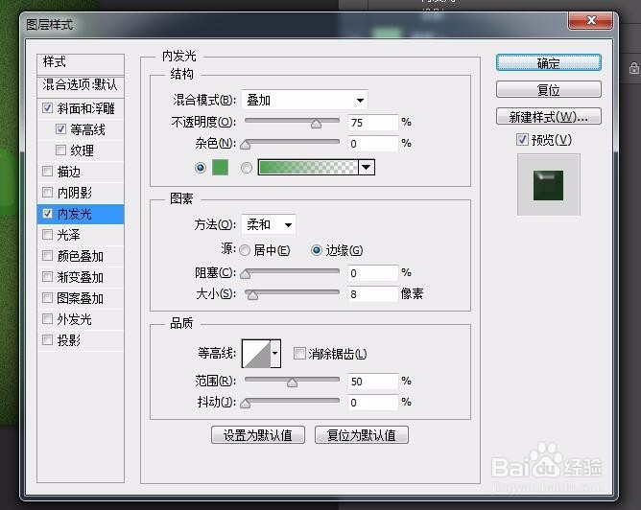
Task: Click the dark green style preview thumbnail
Action: 548,185
